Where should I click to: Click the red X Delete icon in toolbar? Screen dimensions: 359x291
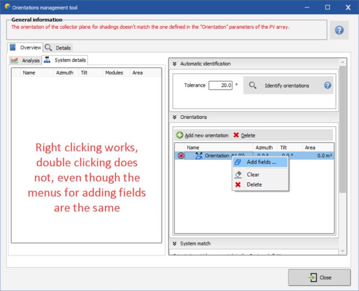pos(236,135)
